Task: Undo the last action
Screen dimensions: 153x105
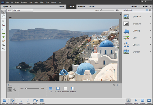Action: tap(21, 101)
